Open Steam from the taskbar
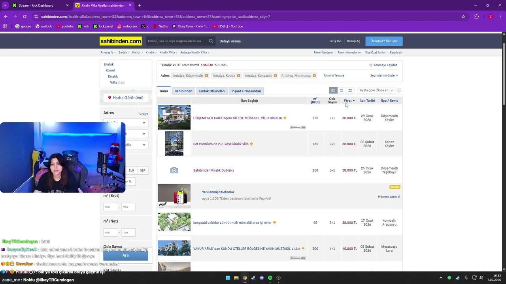 [x=253, y=278]
